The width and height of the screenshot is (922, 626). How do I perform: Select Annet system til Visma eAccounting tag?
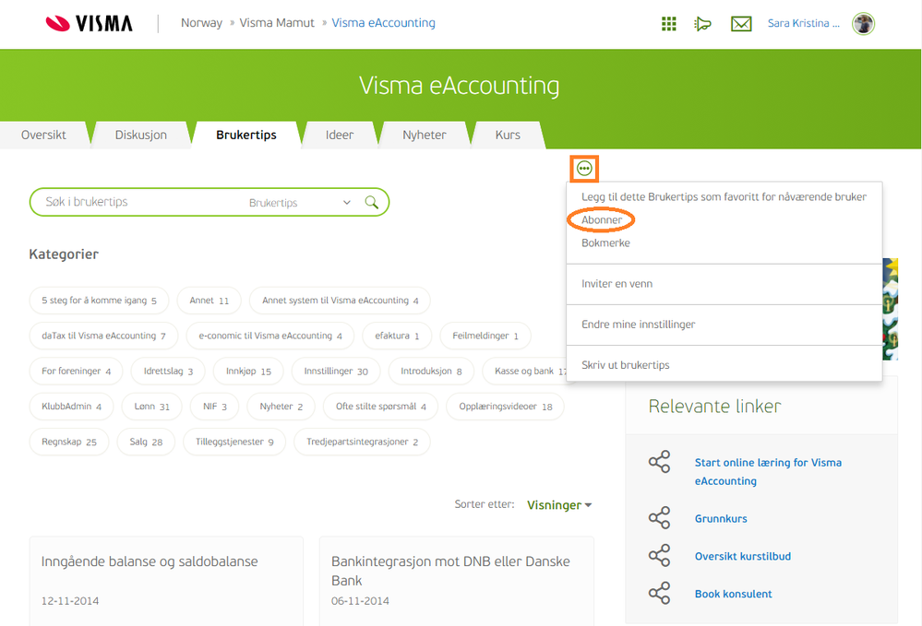point(340,301)
